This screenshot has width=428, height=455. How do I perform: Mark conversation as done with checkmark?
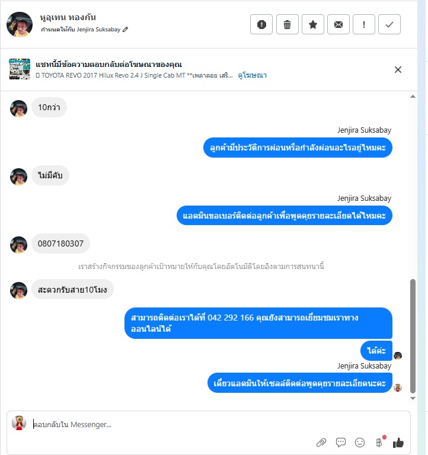pyautogui.click(x=389, y=24)
